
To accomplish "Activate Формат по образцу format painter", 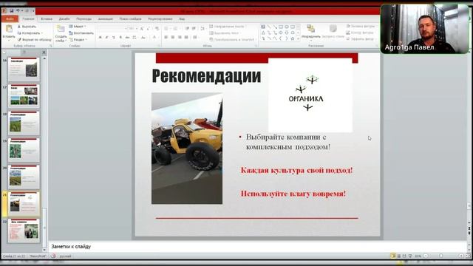I will 34,39.
